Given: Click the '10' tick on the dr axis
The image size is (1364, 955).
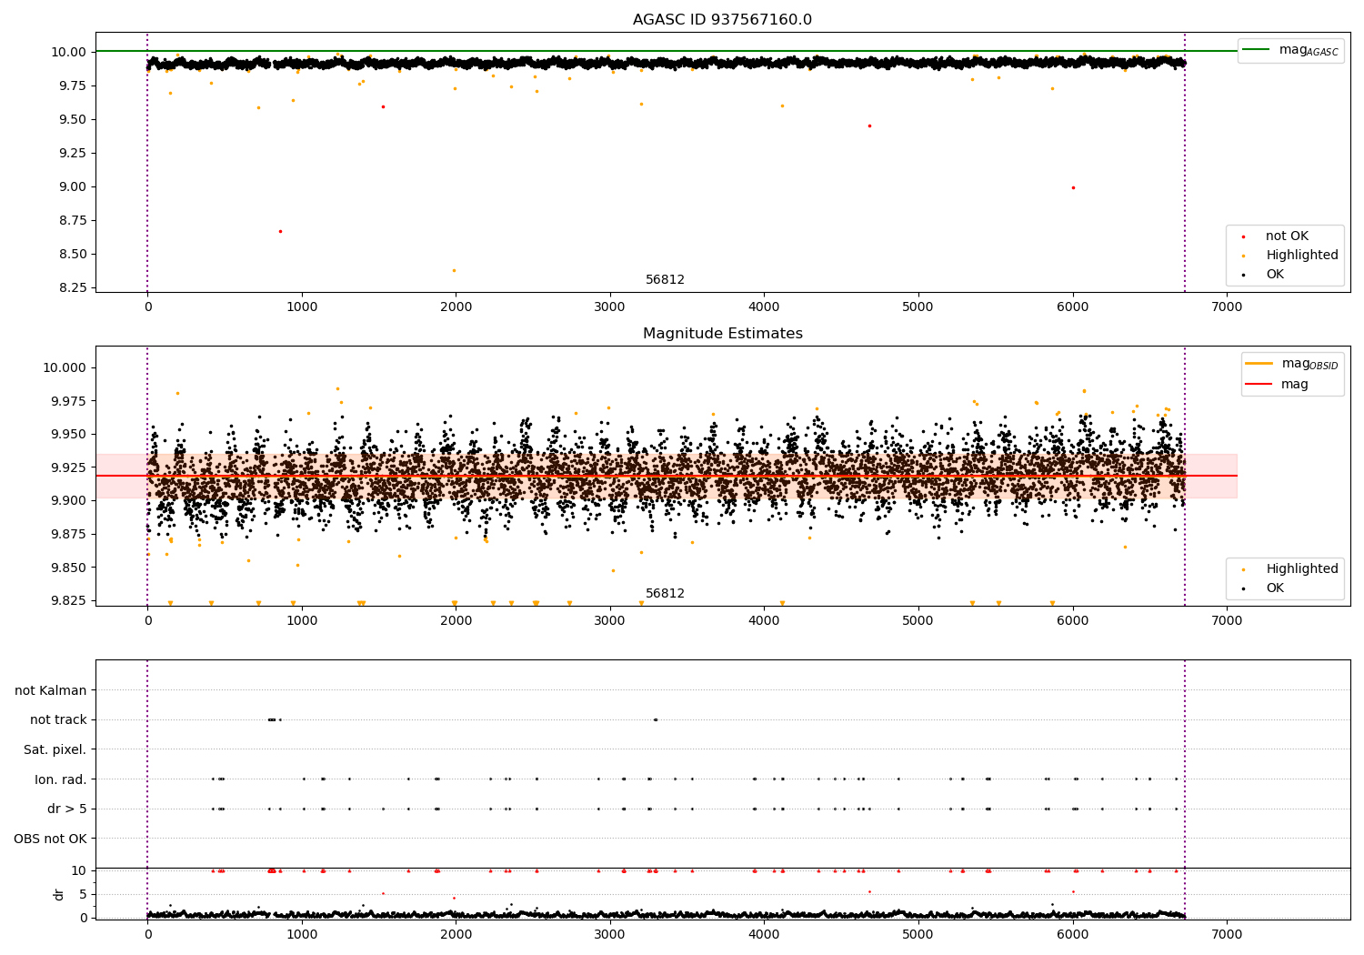Looking at the screenshot, I should (x=79, y=871).
